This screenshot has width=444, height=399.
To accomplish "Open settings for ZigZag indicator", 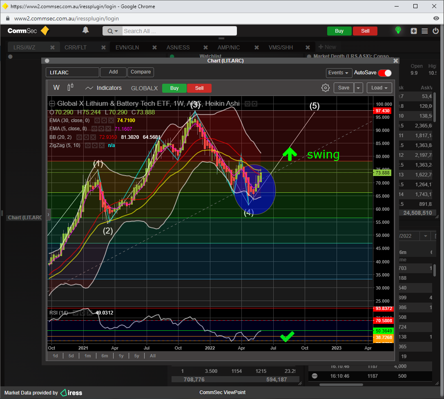I will click(x=95, y=145).
